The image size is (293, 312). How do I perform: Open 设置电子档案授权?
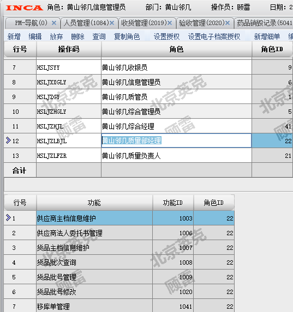[214, 36]
